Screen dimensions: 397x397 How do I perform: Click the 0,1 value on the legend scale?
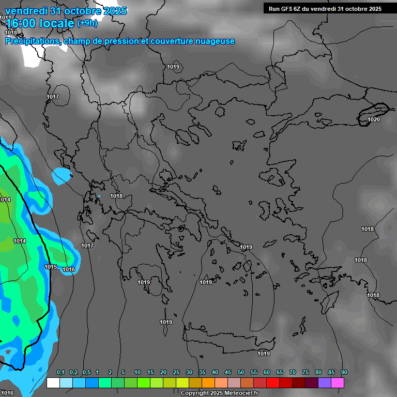[x=60, y=372]
